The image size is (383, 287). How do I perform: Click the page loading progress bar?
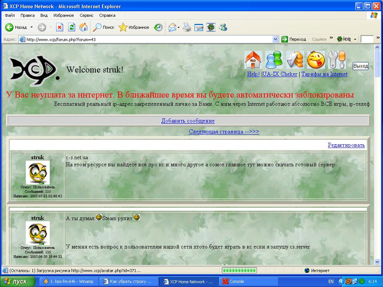coord(239,271)
